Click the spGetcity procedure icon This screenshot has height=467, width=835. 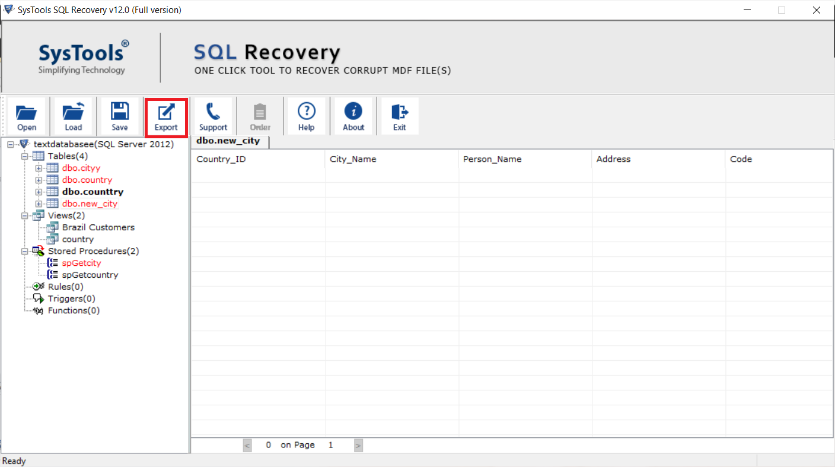coord(53,263)
